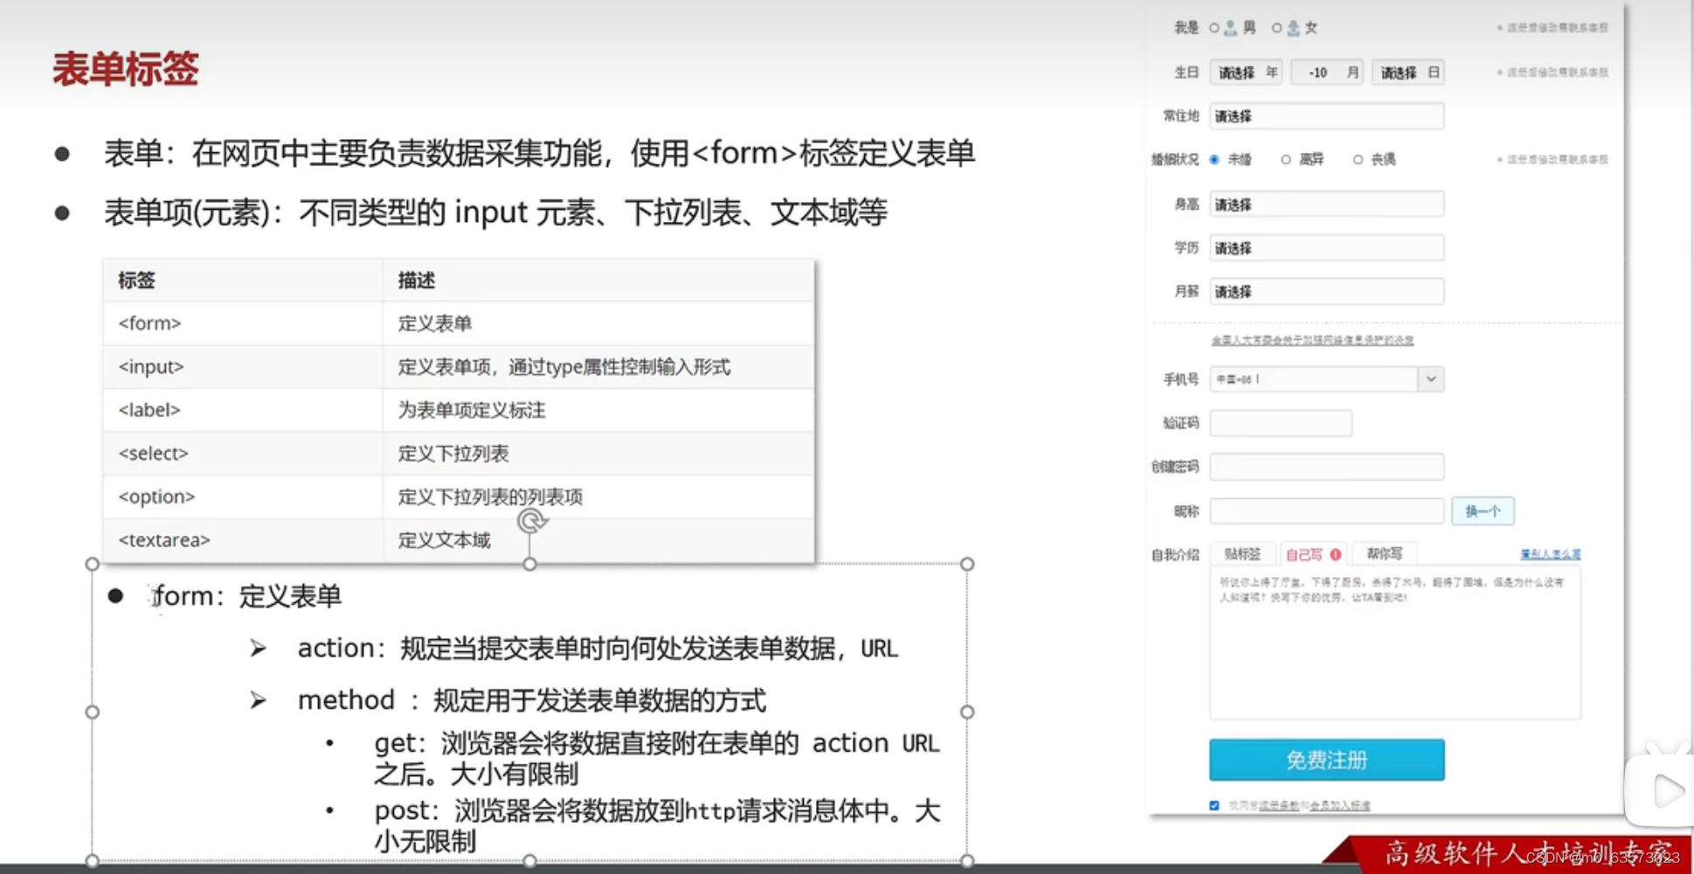Click inside the 验证码 input field
1694x874 pixels.
click(1283, 423)
